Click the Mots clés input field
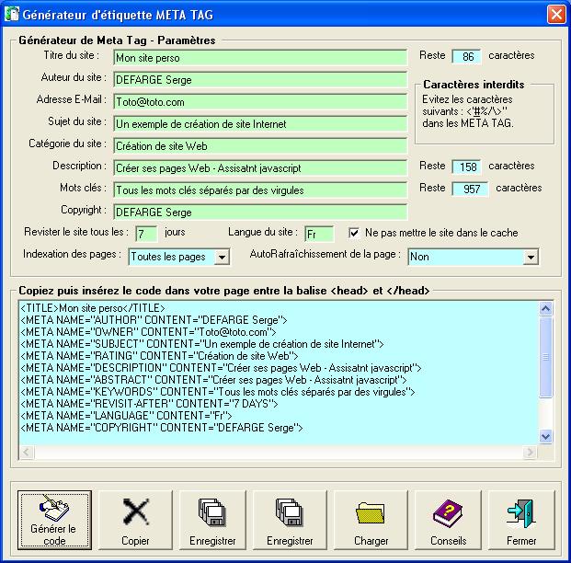This screenshot has height=563, width=571. [259, 190]
